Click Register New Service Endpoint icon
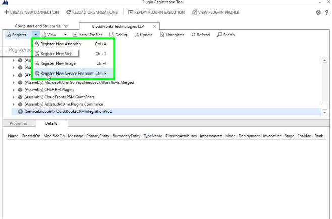The image size is (332, 219). pyautogui.click(x=37, y=74)
